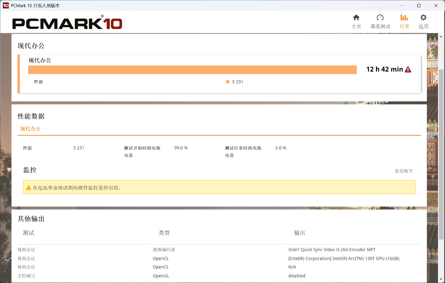The height and width of the screenshot is (283, 445).
Task: Click the 基准测试 benchmark gauge icon
Action: [x=380, y=17]
